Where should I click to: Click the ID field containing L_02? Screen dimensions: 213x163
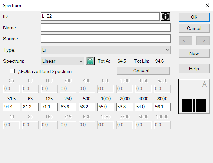click(x=100, y=16)
